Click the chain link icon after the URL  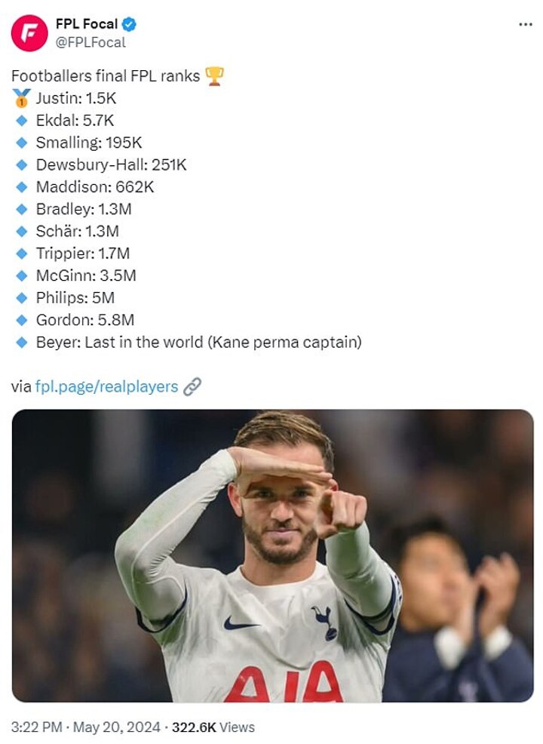(193, 387)
